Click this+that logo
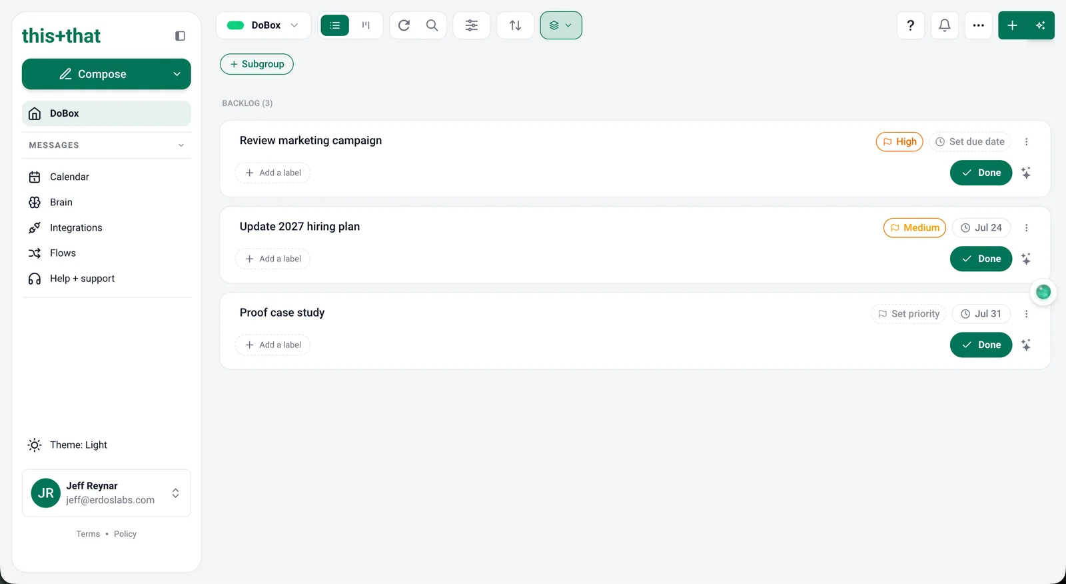The height and width of the screenshot is (584, 1066). pyautogui.click(x=61, y=36)
